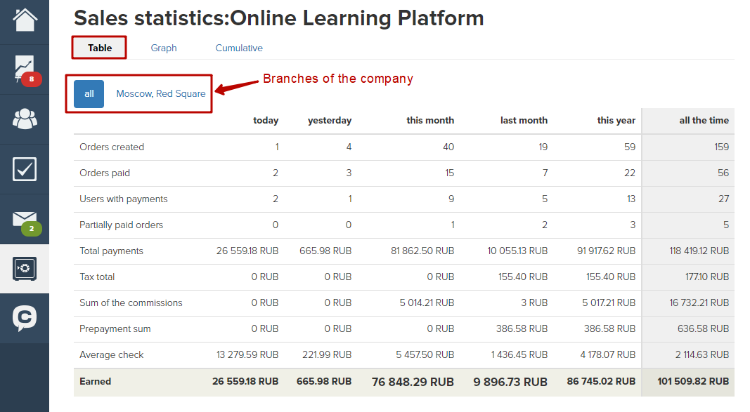750x412 pixels.
Task: Select the 'all' branches filter button
Action: point(89,93)
